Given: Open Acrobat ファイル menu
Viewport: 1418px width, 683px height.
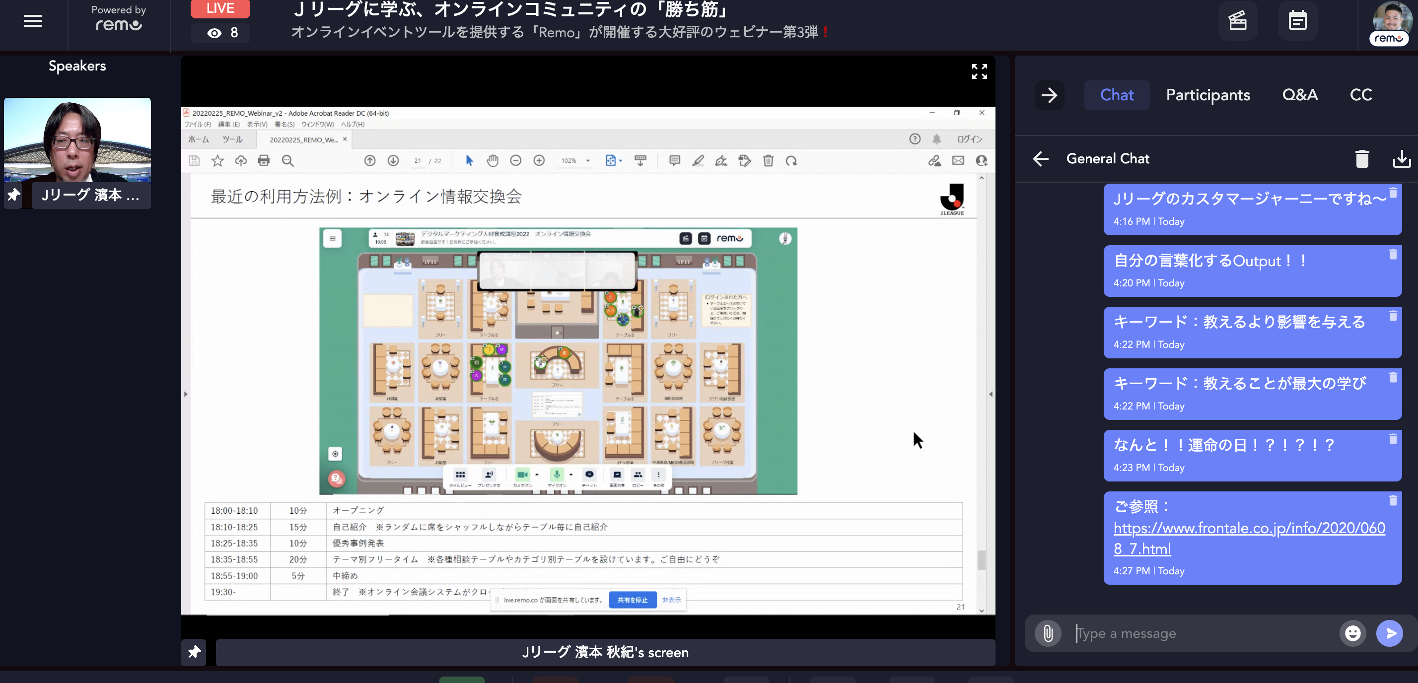Looking at the screenshot, I should point(197,125).
